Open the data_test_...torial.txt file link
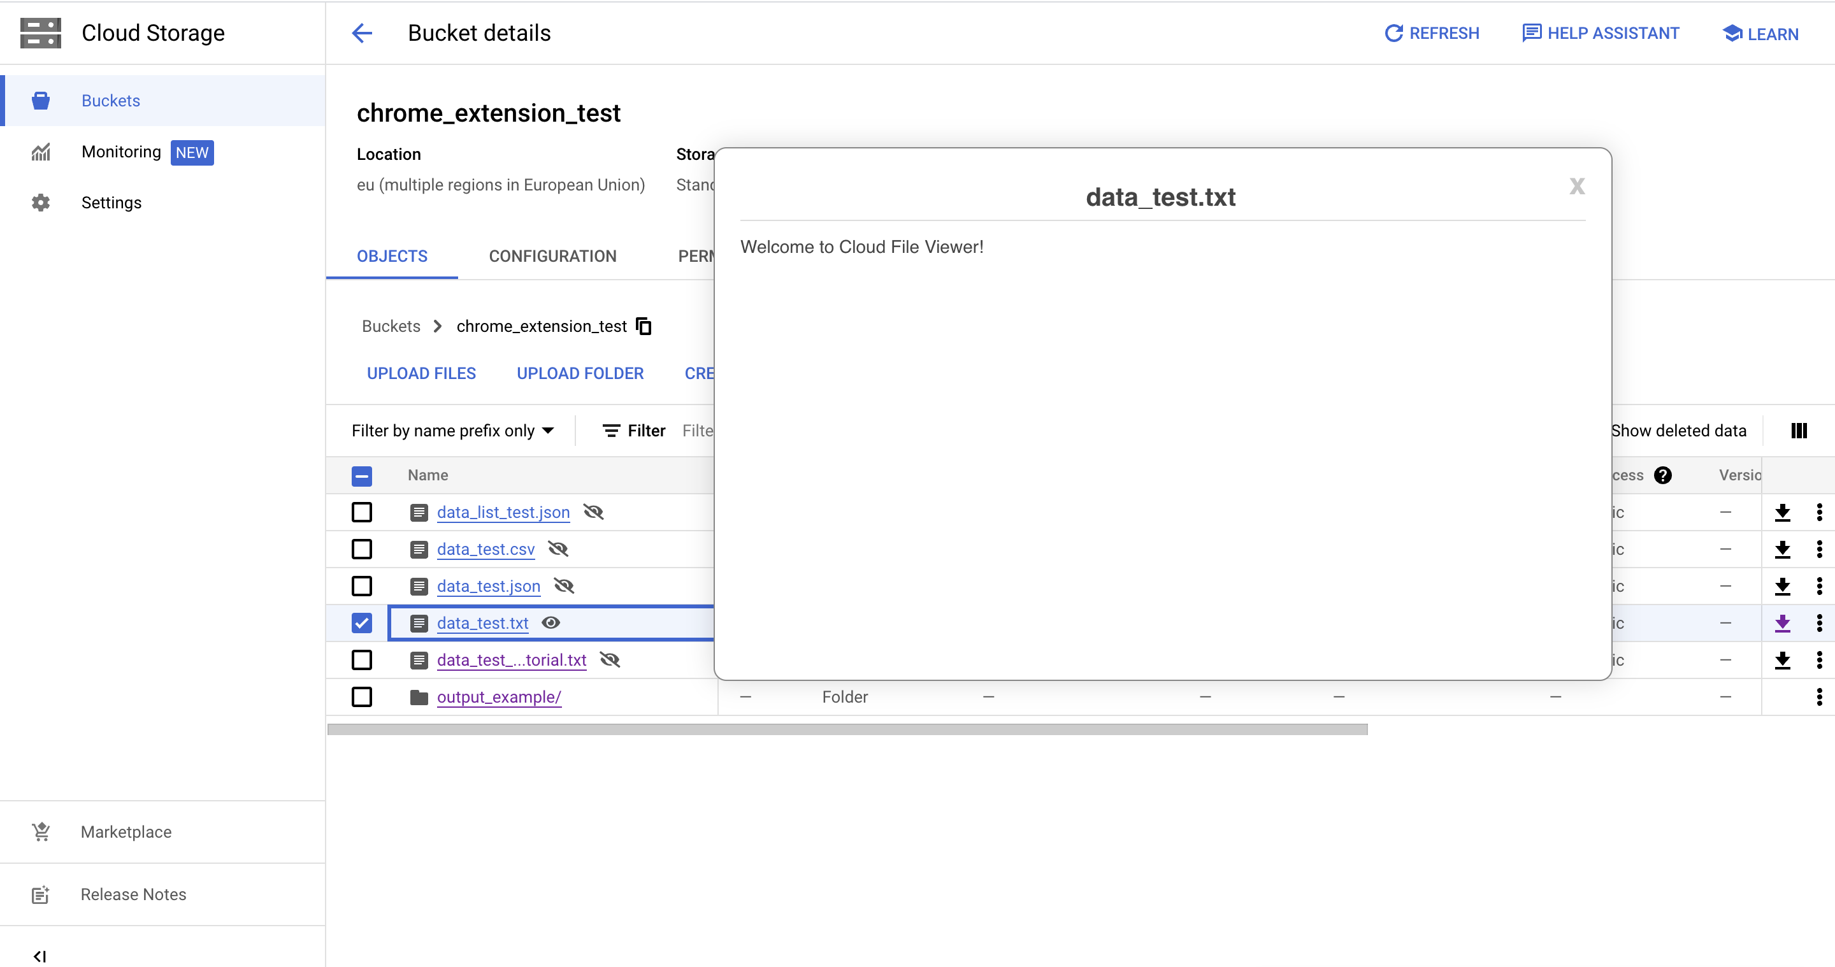 pos(512,660)
